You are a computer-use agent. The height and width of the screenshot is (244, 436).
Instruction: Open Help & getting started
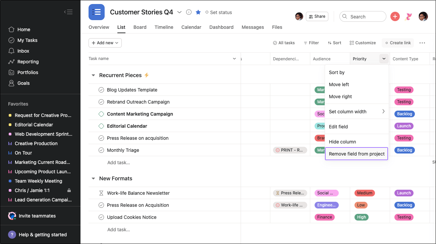point(38,235)
